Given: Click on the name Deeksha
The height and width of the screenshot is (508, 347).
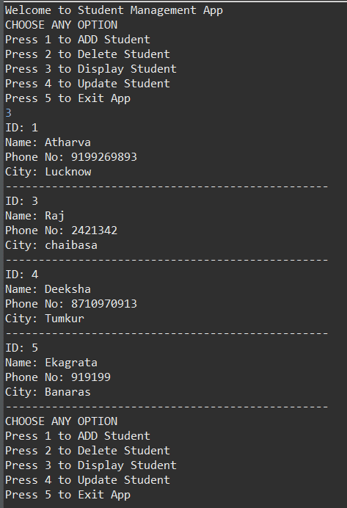Looking at the screenshot, I should (x=67, y=289).
